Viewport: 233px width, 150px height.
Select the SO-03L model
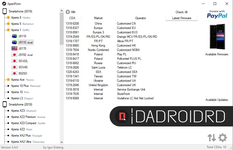(23, 61)
